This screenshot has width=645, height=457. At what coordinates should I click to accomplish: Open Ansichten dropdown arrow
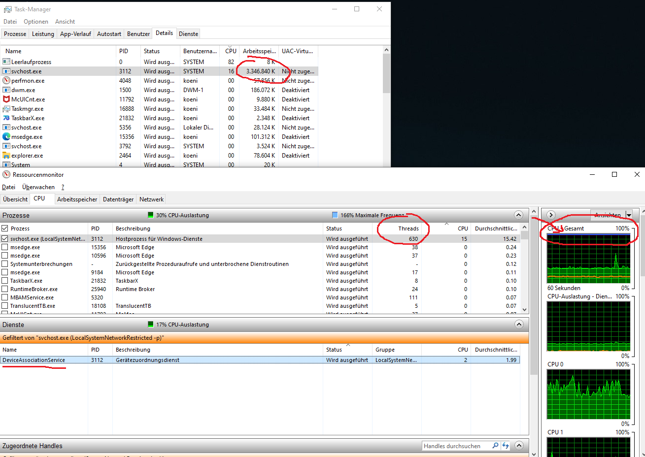point(629,215)
